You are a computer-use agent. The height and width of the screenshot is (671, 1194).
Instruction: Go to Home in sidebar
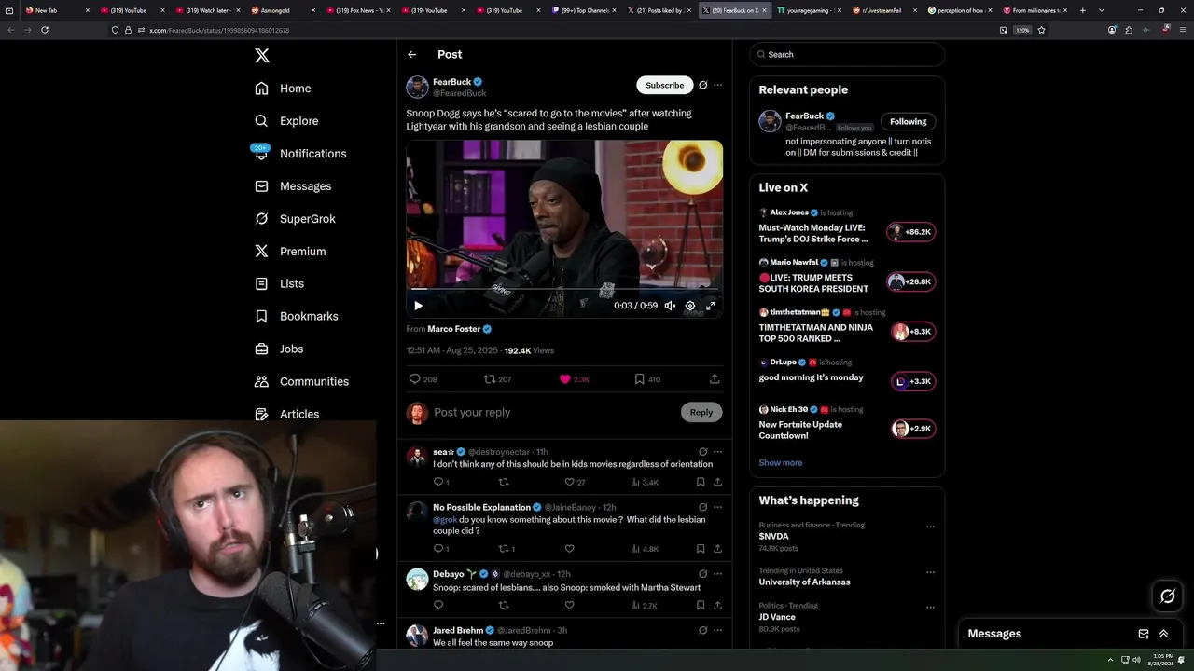(283, 89)
